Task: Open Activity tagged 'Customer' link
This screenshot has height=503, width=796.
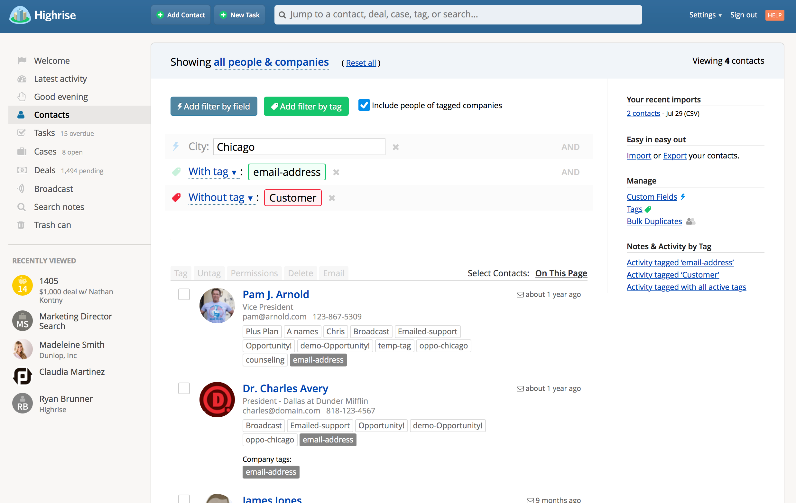Action: 673,275
